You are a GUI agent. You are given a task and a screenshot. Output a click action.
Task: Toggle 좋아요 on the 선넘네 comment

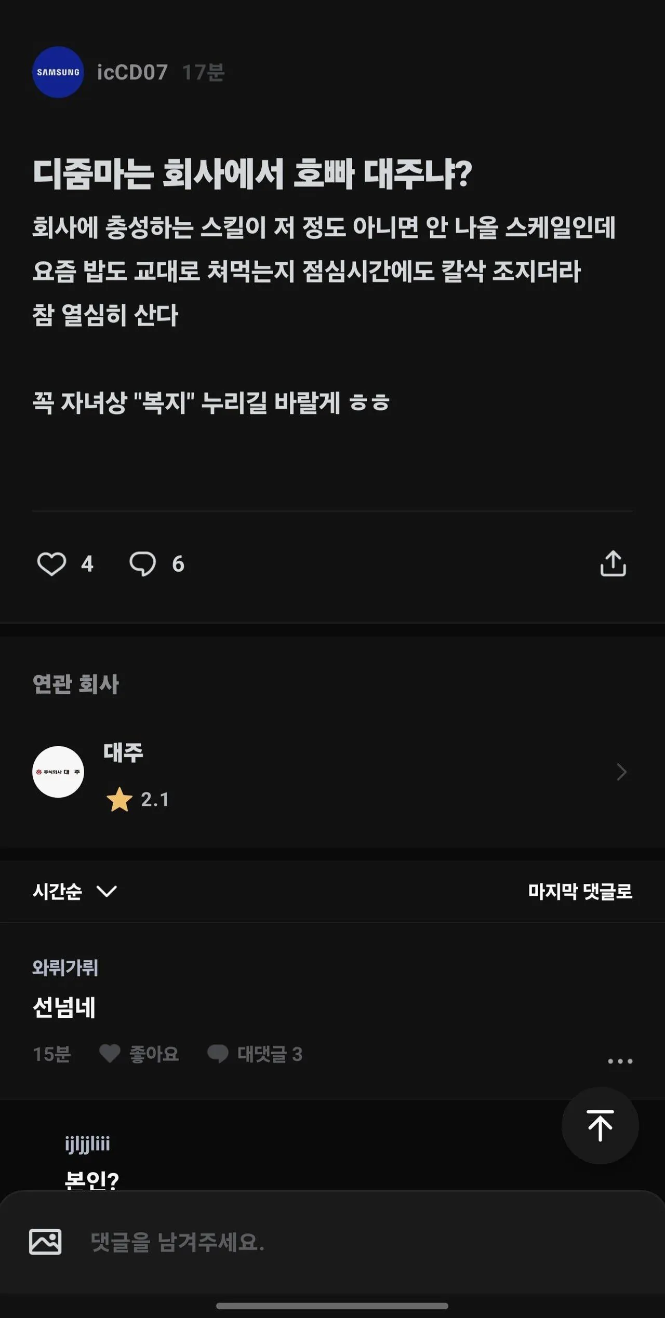139,1054
